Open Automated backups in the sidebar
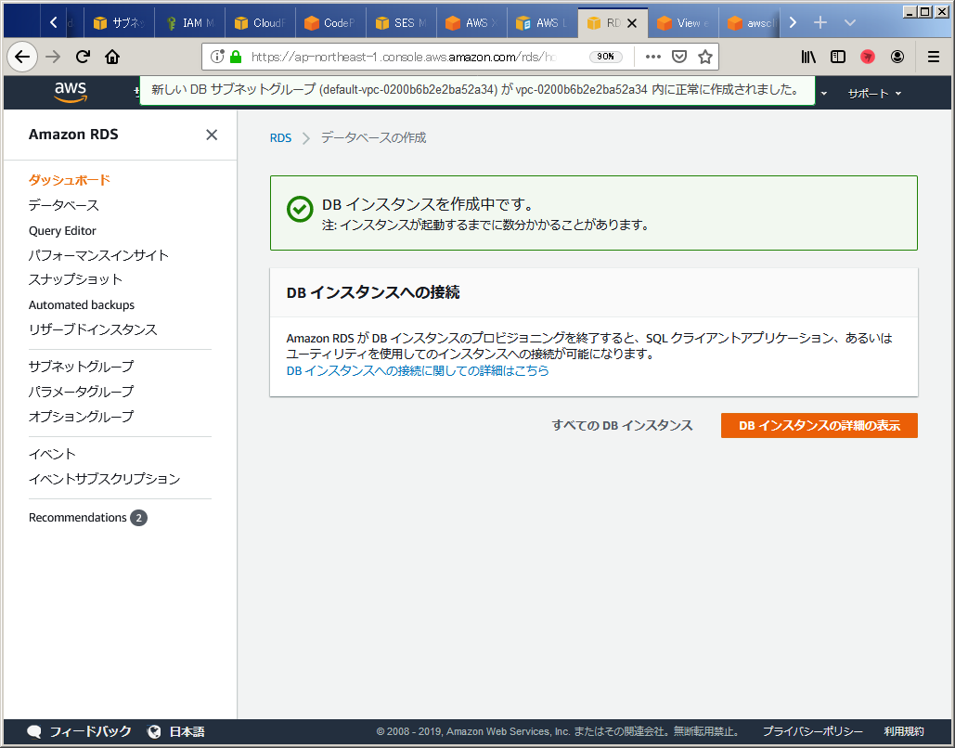The height and width of the screenshot is (748, 955). [82, 304]
